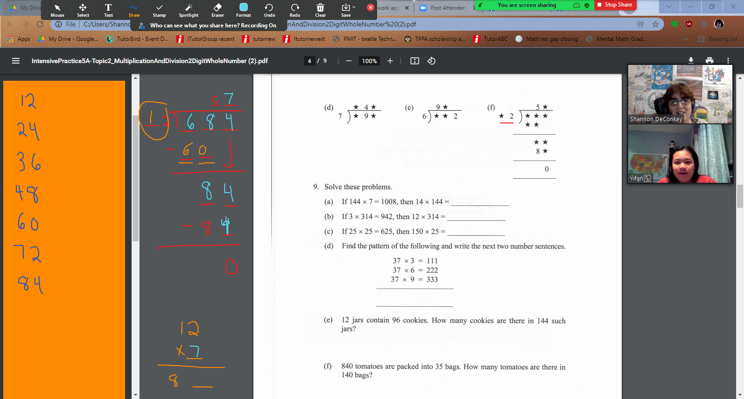Close the work app tab
This screenshot has width=744, height=399.
[407, 8]
